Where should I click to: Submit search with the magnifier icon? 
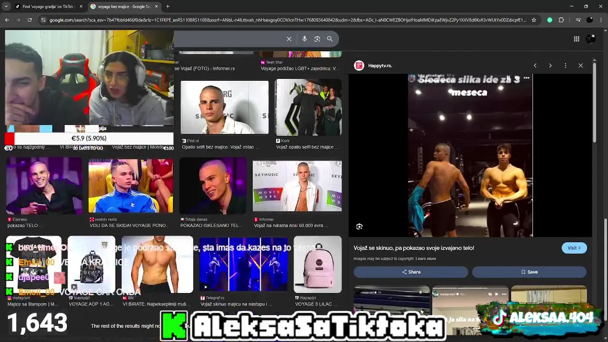pos(330,39)
